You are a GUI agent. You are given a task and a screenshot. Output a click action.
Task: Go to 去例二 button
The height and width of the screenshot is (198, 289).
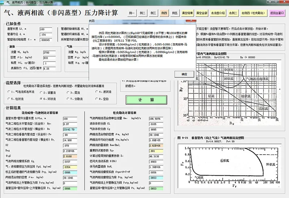(x=233, y=13)
